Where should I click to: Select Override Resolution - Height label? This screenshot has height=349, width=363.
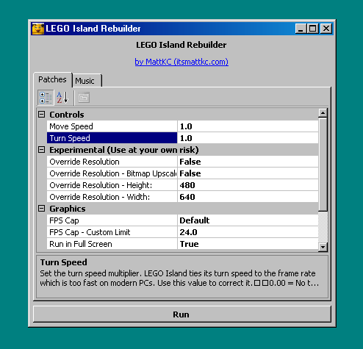[x=112, y=185]
